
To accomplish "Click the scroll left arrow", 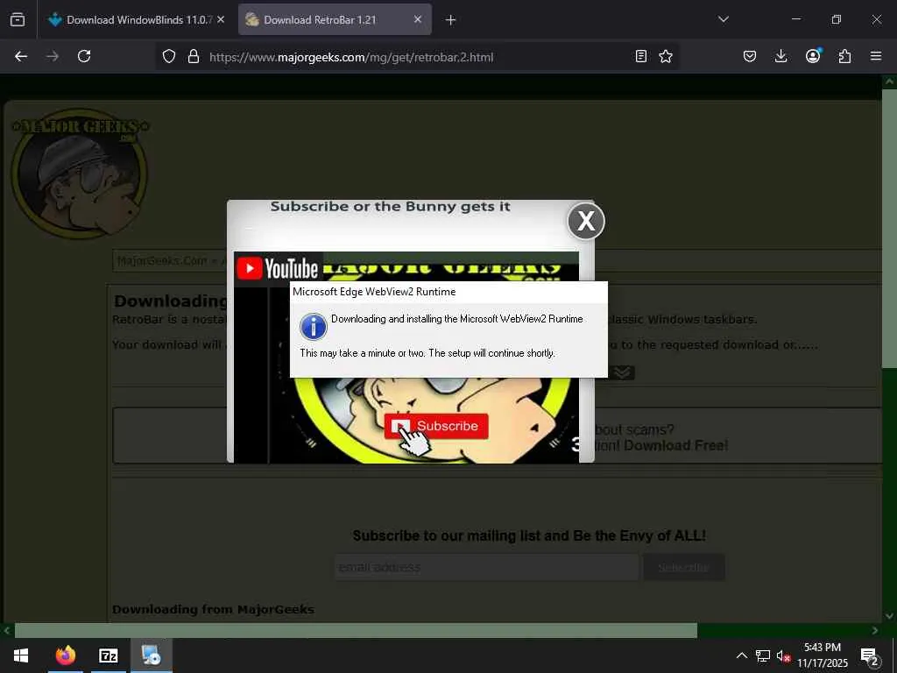I will pyautogui.click(x=7, y=631).
